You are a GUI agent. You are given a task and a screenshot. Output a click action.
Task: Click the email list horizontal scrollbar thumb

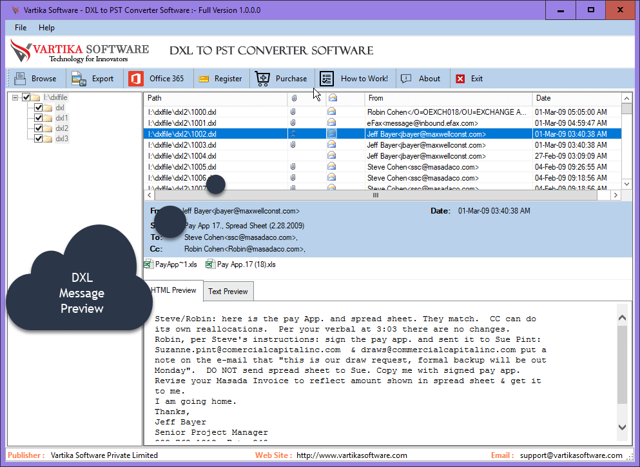376,195
